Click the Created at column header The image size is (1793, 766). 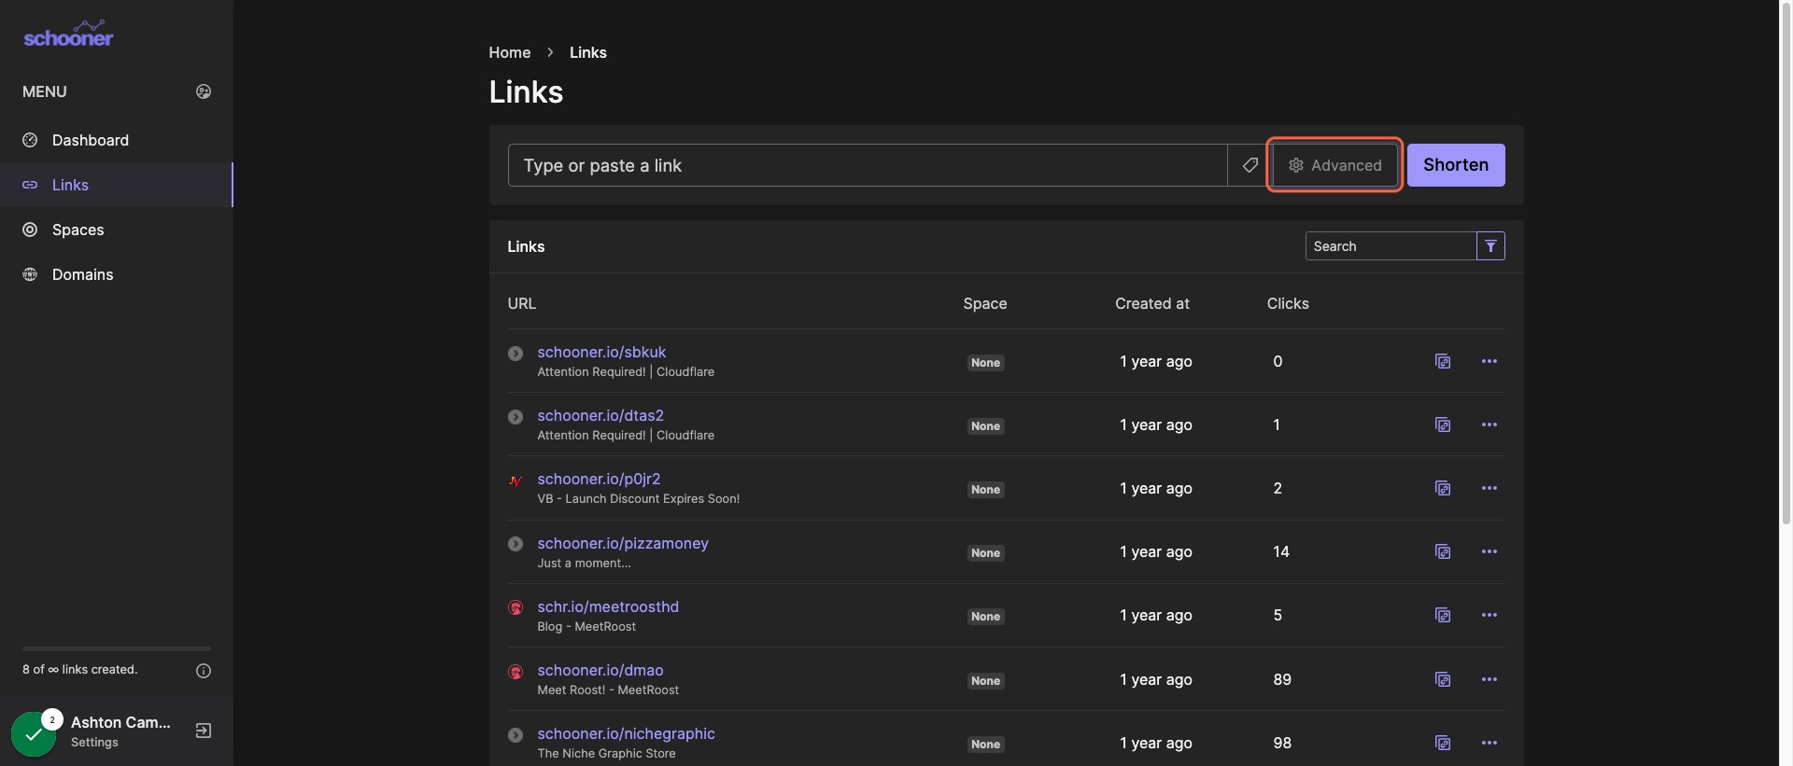coord(1152,303)
